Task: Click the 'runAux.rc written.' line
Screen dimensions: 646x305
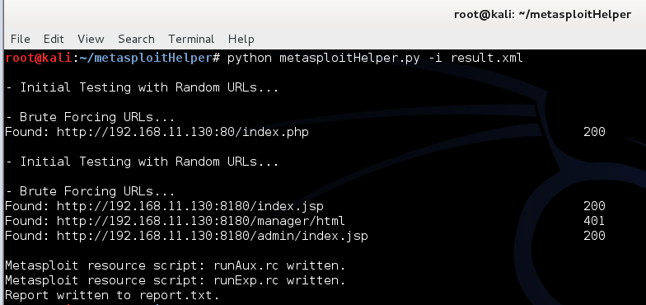Action: pyautogui.click(x=175, y=265)
